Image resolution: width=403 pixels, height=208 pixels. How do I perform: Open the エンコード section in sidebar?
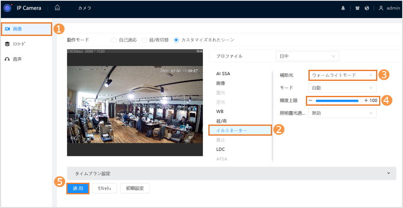18,44
